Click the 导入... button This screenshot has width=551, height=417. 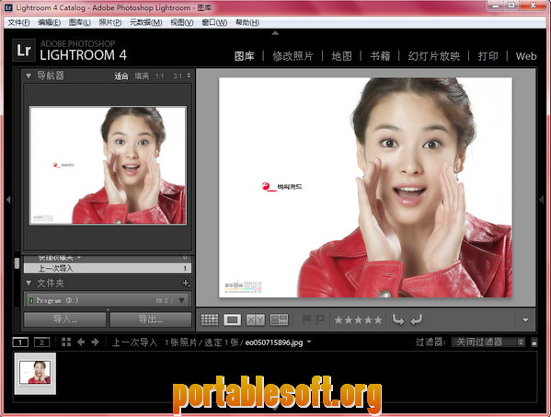point(65,319)
